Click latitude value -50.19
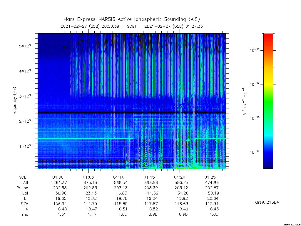301x226 pixels. tap(212, 193)
